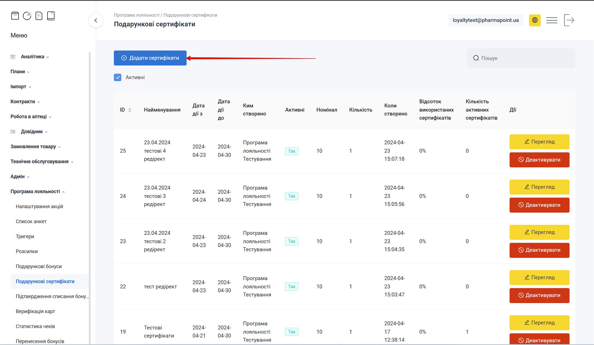Expand the Аналітика menu section
Image resolution: width=594 pixels, height=345 pixels.
(x=32, y=57)
